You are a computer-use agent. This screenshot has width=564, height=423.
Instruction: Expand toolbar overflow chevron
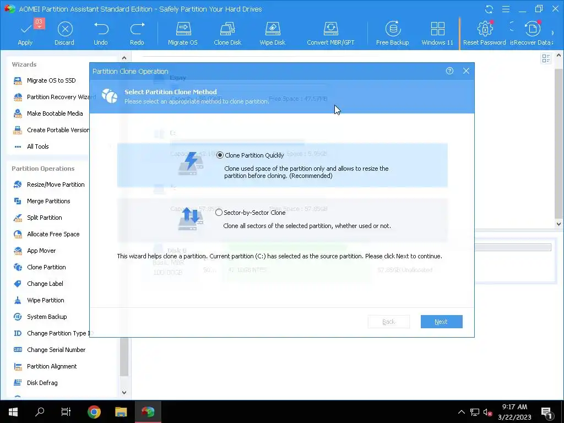[553, 33]
